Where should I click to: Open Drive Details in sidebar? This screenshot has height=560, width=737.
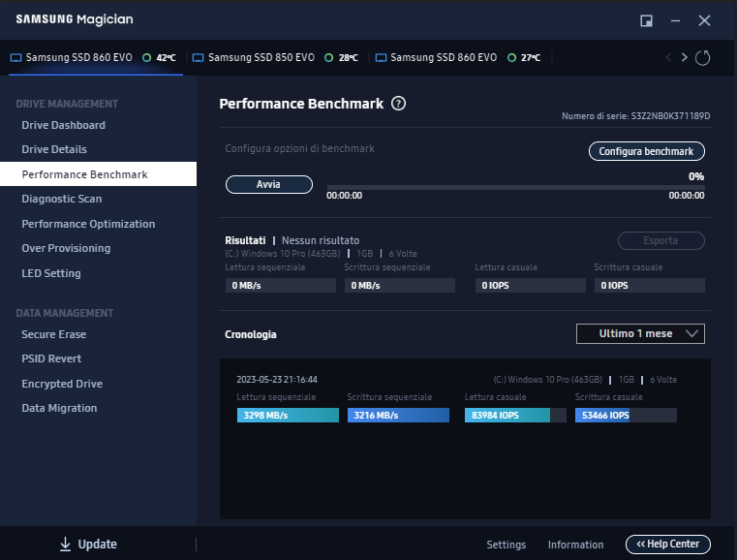pyautogui.click(x=54, y=149)
